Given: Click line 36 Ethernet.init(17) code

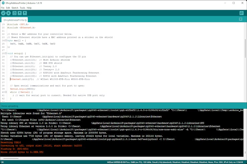Looking at the screenshot, I should click(x=50, y=79).
